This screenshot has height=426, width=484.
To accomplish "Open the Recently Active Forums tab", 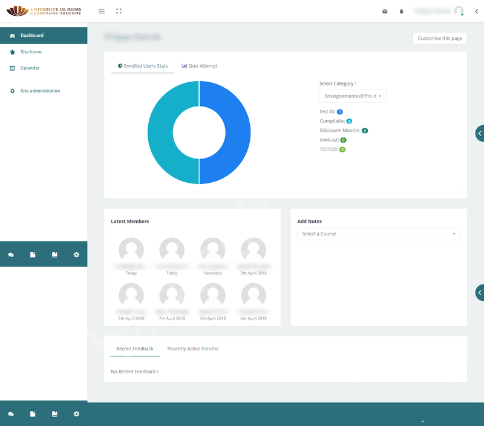I will [x=192, y=349].
